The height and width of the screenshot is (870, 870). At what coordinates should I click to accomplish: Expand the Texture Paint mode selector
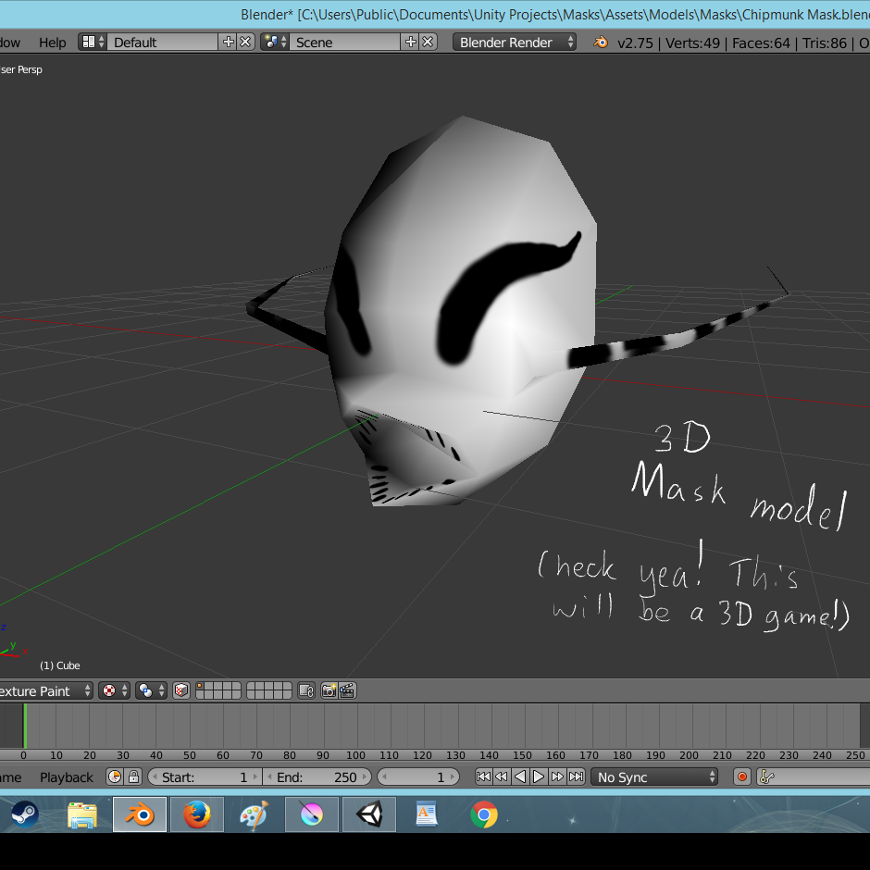(x=44, y=691)
